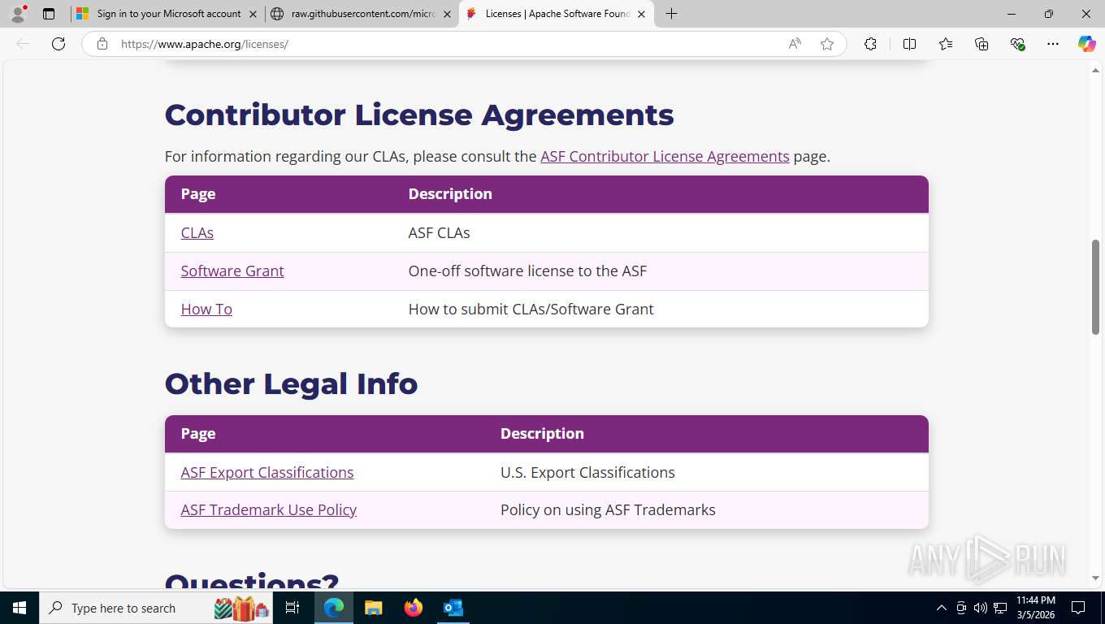1105x624 pixels.
Task: Open File Explorer from the taskbar
Action: coord(373,608)
